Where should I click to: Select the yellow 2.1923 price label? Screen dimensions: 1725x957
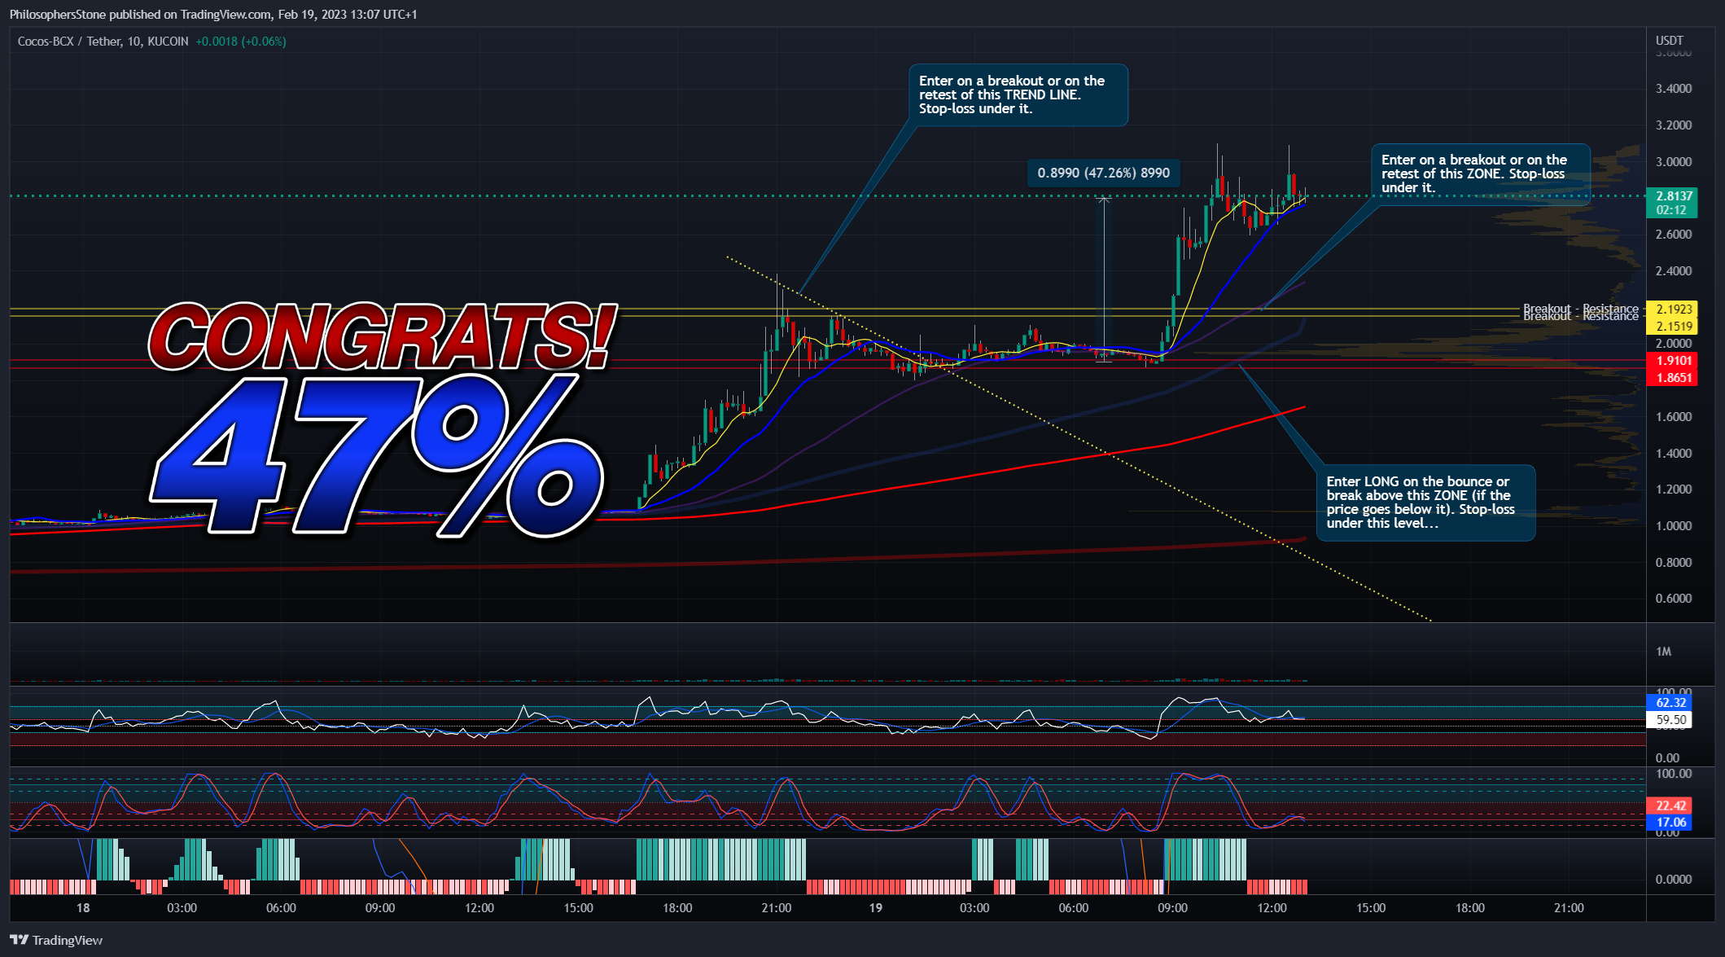pos(1672,309)
